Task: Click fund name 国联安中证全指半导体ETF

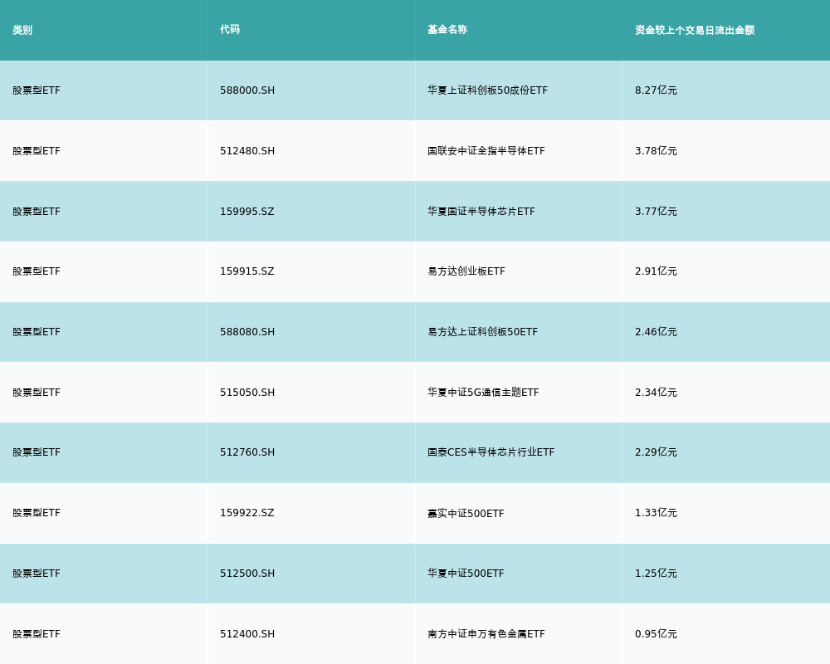Action: click(486, 151)
